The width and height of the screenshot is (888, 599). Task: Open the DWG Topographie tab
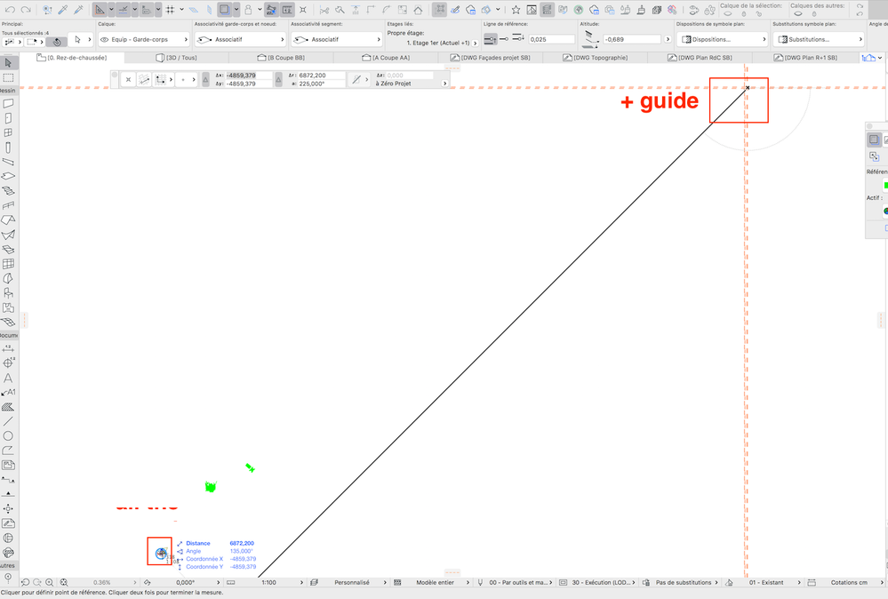(x=596, y=58)
